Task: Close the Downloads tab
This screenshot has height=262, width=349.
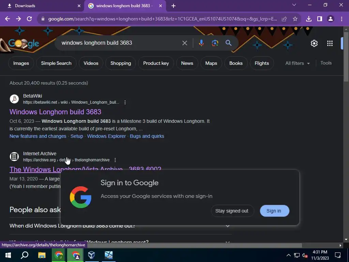Action: coord(79,6)
